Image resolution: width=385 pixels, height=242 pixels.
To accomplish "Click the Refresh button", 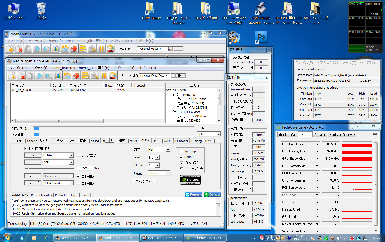I will coord(193,195).
